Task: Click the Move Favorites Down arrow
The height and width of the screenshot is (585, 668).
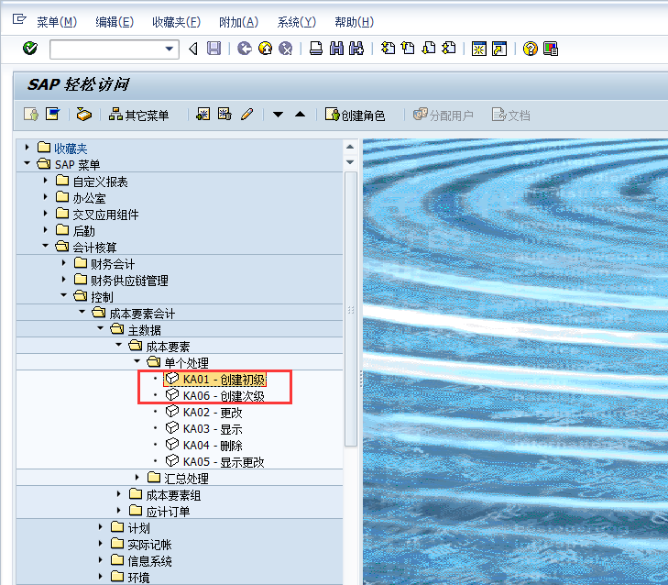Action: tap(279, 115)
